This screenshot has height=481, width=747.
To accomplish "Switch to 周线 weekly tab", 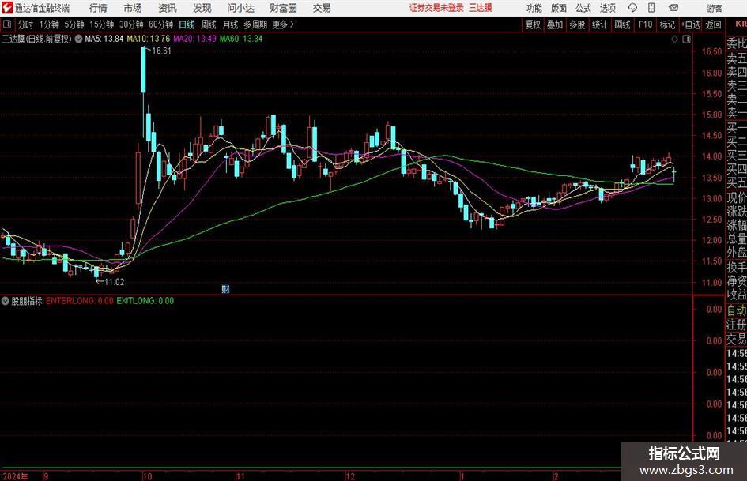I will coord(208,24).
